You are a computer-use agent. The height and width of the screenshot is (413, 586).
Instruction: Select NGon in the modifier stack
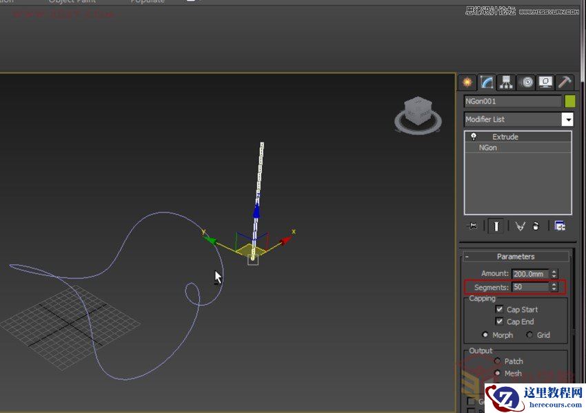(x=488, y=147)
